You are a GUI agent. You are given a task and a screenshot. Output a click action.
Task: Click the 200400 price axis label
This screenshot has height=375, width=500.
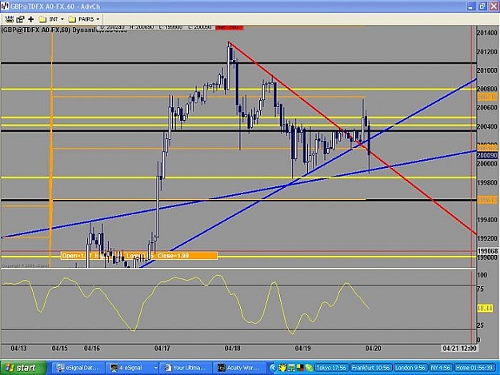point(487,127)
